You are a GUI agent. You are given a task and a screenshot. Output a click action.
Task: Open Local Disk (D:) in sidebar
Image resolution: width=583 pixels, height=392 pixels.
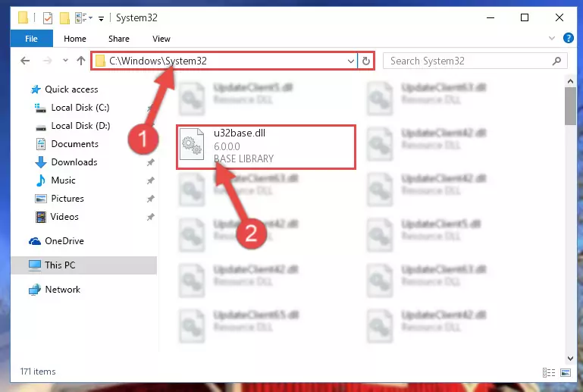(80, 126)
